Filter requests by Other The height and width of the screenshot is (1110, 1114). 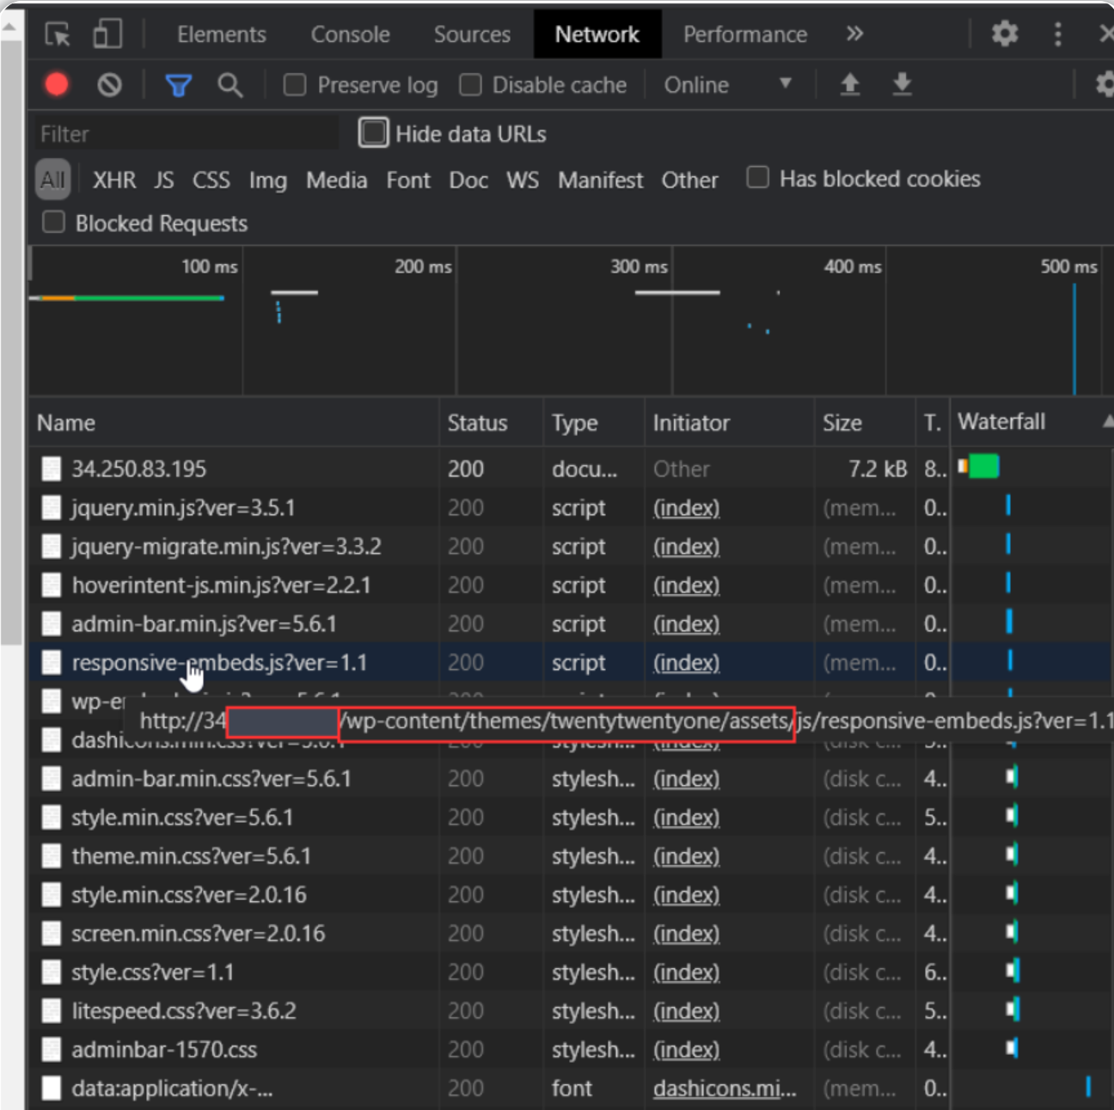tap(689, 180)
